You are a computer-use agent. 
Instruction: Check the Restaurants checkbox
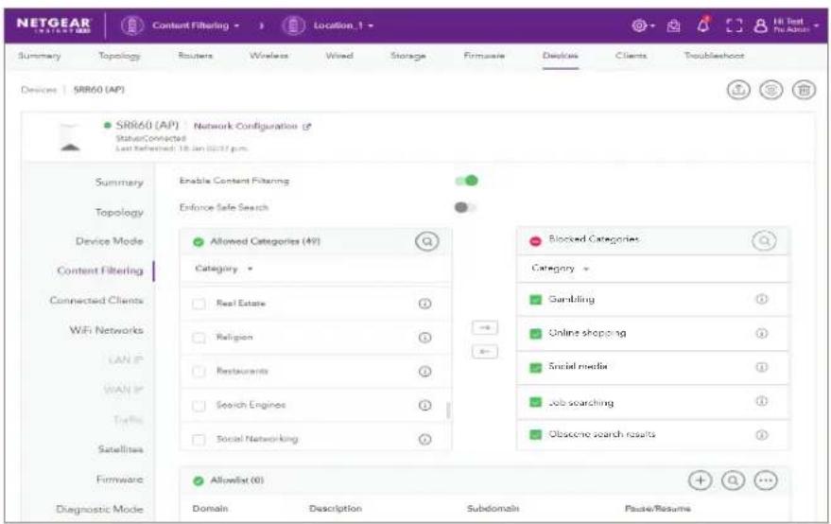click(x=199, y=372)
